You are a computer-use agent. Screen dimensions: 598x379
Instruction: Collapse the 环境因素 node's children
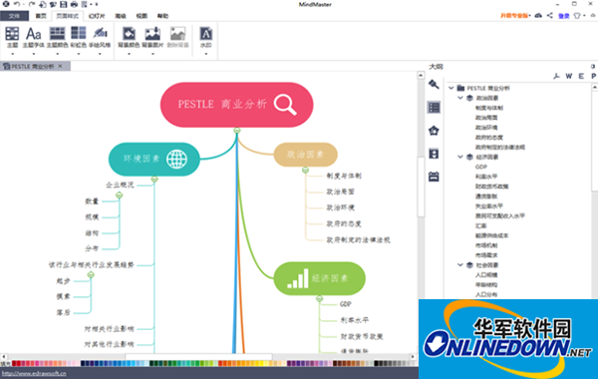(x=154, y=179)
